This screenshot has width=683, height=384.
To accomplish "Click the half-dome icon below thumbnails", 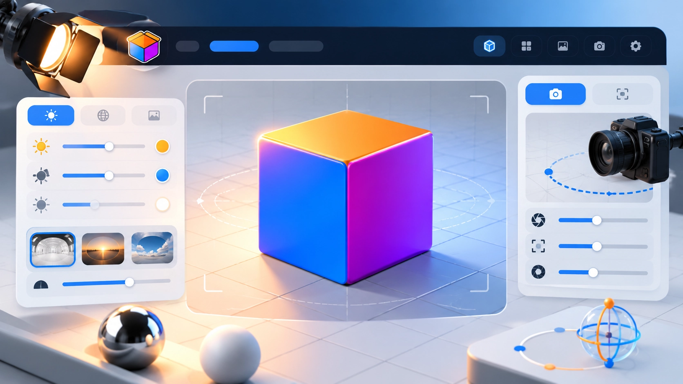I will click(41, 284).
